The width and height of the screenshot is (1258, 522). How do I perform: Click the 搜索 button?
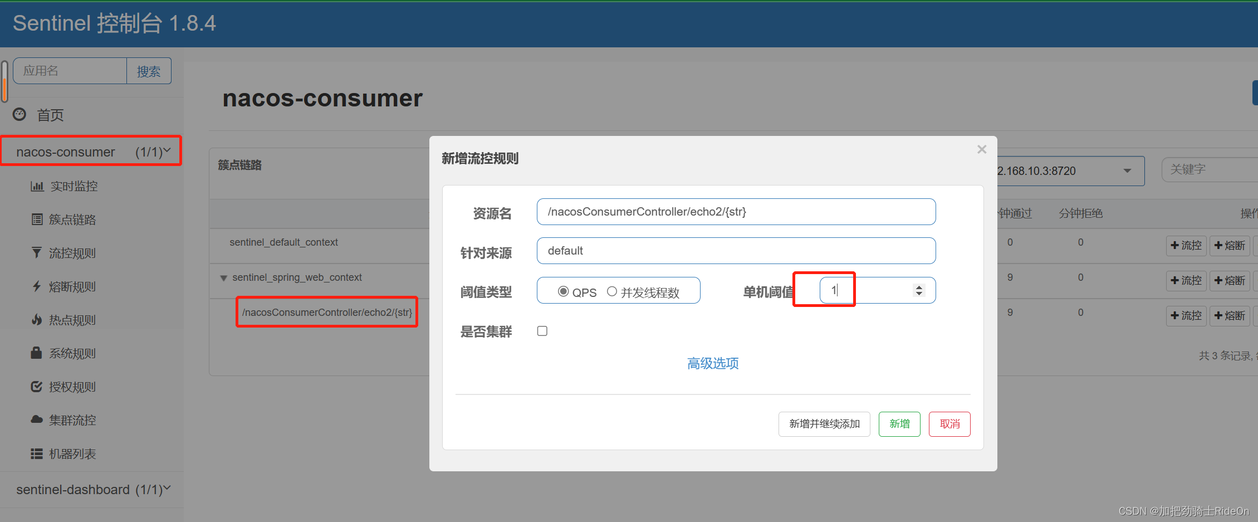(149, 71)
